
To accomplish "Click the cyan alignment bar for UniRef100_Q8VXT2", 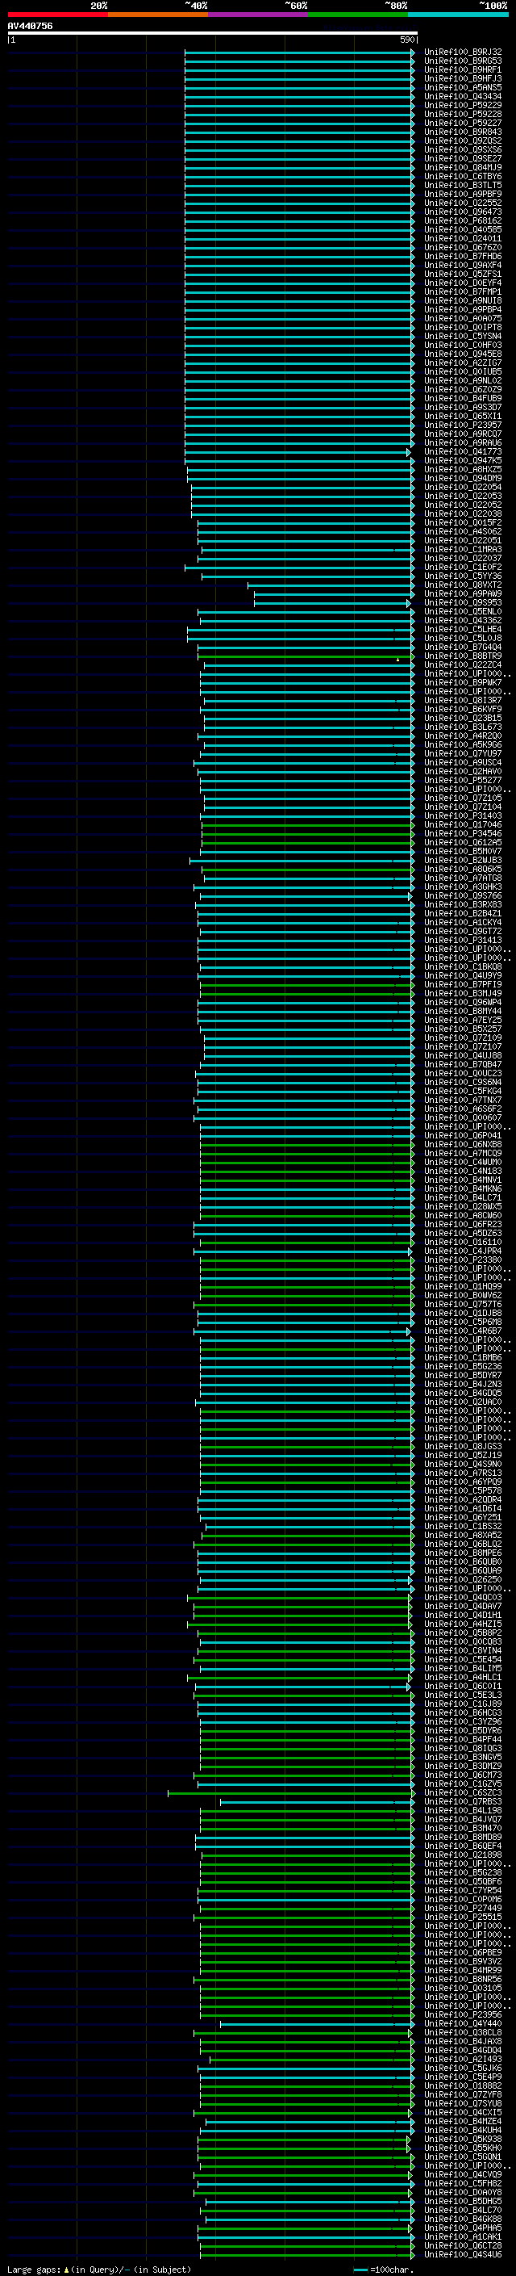I will tap(331, 585).
